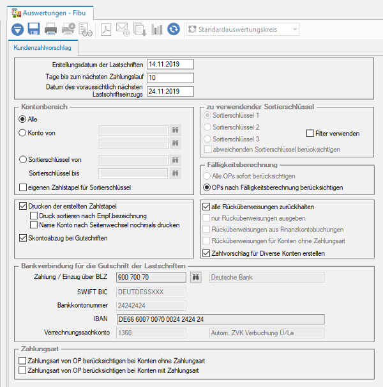The image size is (383, 387).
Task: Select OPs nach Fälligkeitsberechnung berücksichtigen
Action: coord(207,187)
